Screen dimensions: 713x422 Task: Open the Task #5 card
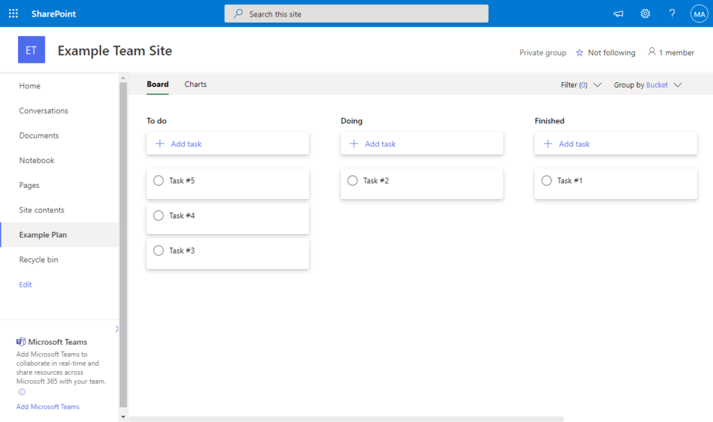(x=228, y=184)
